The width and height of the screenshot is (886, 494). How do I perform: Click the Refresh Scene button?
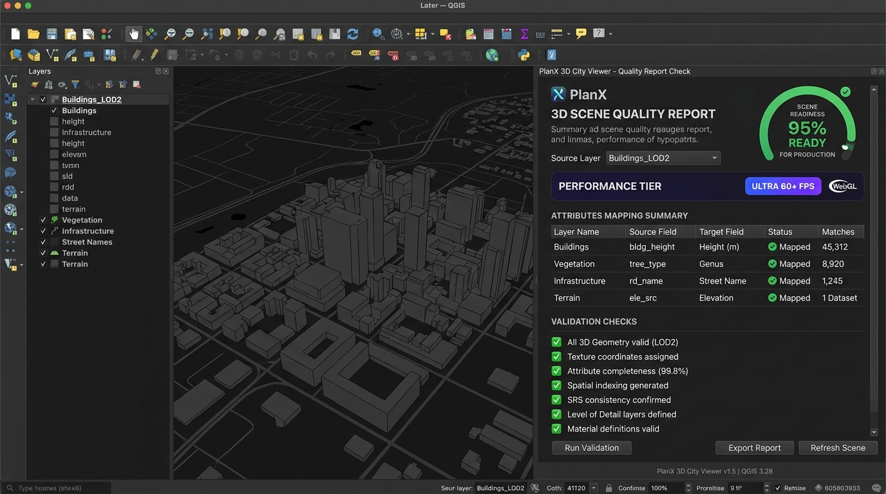point(838,448)
